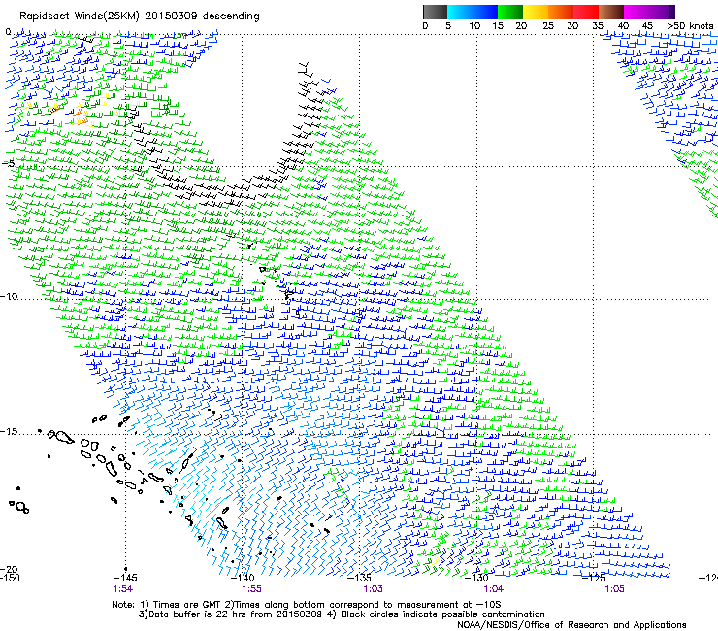The image size is (718, 631).
Task: Click the '1:05' pass time label
Action: pyautogui.click(x=614, y=589)
